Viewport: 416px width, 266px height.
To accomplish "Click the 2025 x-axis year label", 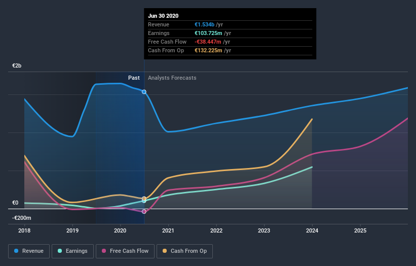I will (x=360, y=230).
